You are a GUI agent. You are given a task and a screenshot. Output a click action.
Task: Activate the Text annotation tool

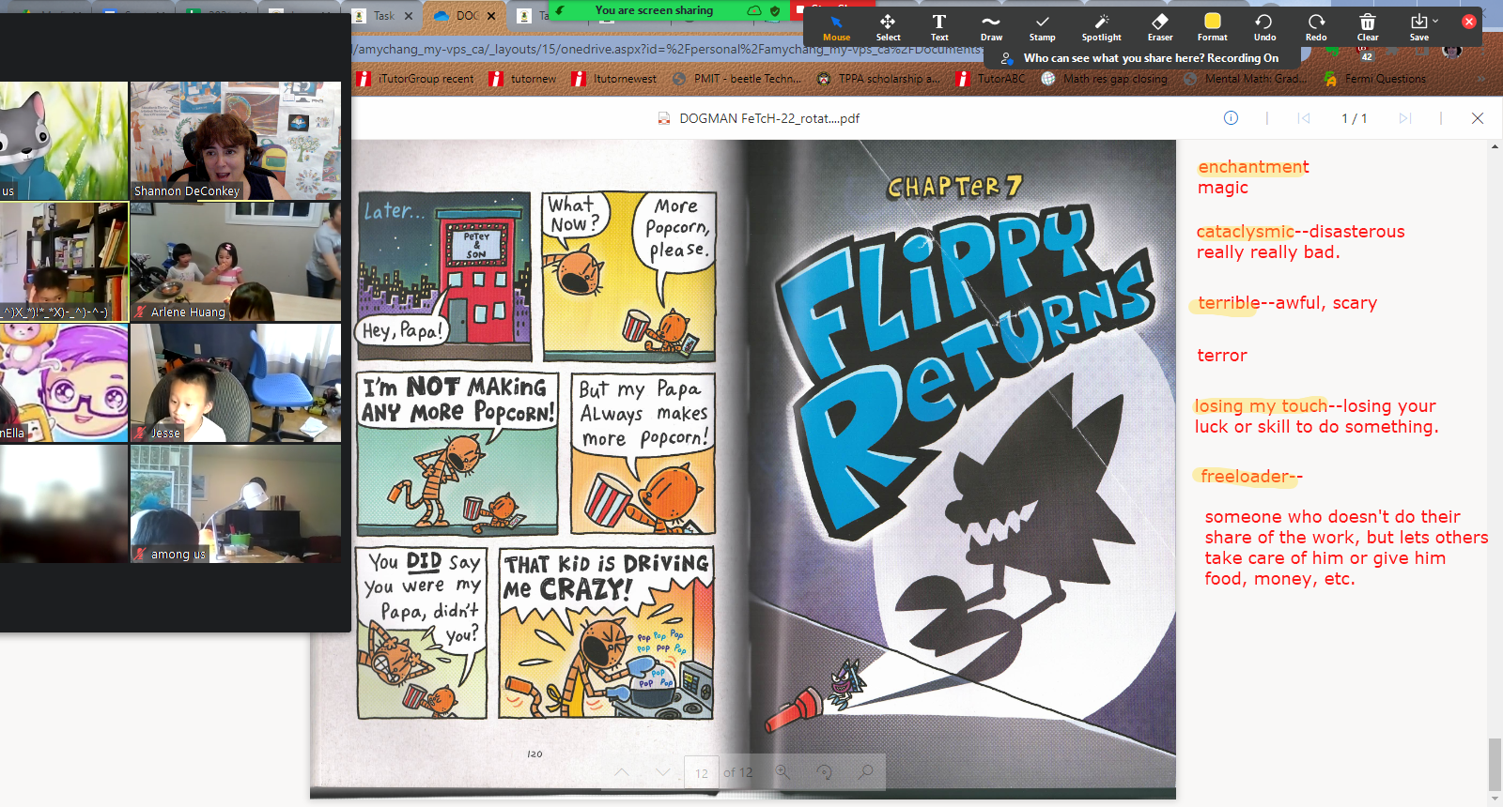pyautogui.click(x=939, y=27)
